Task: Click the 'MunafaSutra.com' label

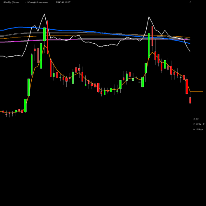Action: [x=37, y=2]
